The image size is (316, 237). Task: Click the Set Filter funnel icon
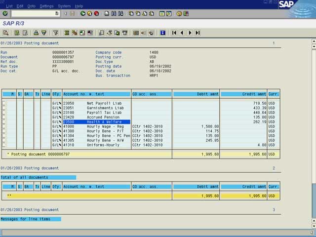[x=55, y=33]
